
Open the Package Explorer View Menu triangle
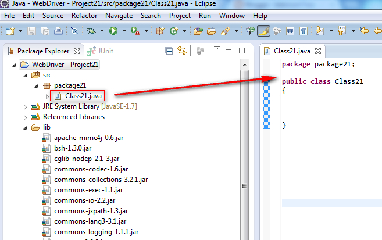[217, 48]
